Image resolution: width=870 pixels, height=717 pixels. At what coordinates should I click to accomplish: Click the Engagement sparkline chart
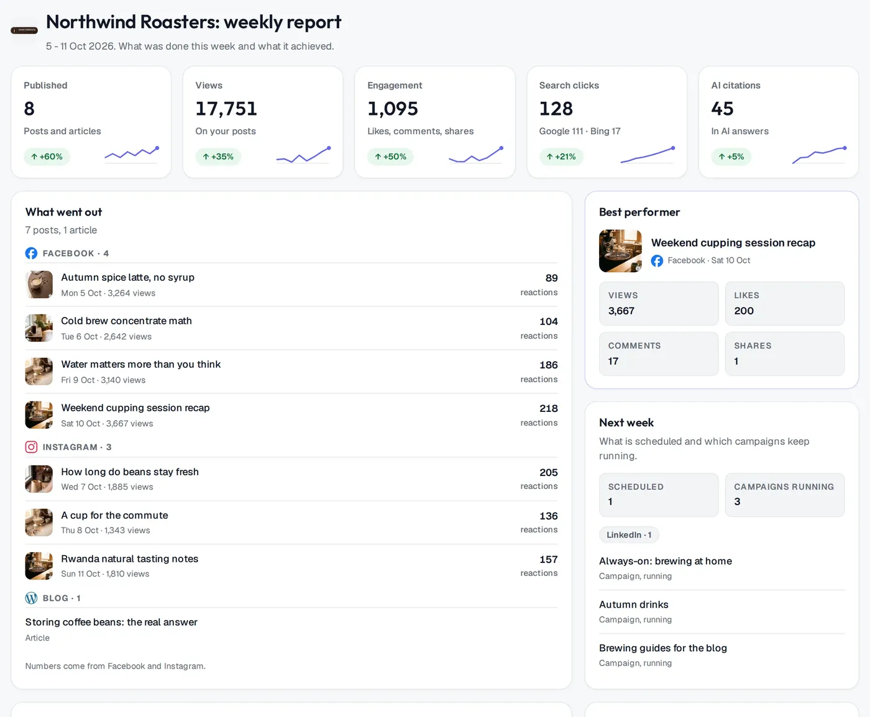pyautogui.click(x=475, y=153)
